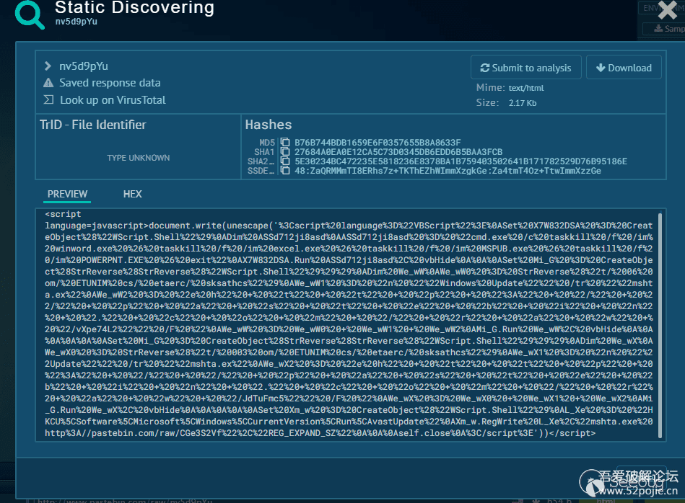
Task: Click the preview pane vertical scrollbar
Action: point(659,324)
